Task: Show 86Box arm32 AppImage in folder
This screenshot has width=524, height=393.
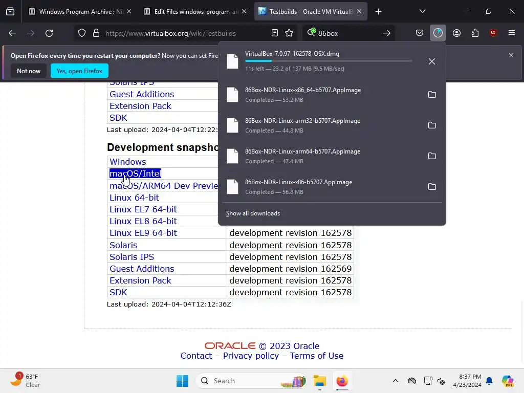Action: click(x=432, y=125)
